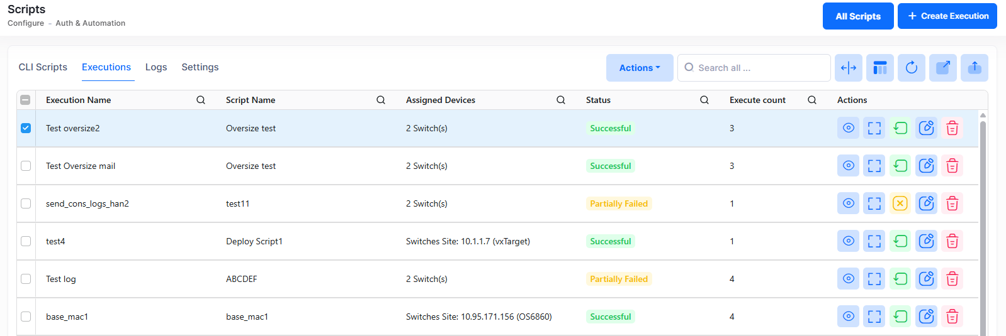Delete the Test Oversize mail execution
The width and height of the screenshot is (1006, 336).
(x=952, y=166)
